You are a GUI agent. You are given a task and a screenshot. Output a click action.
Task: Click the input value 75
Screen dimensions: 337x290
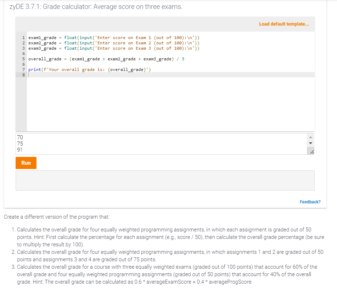(x=20, y=143)
